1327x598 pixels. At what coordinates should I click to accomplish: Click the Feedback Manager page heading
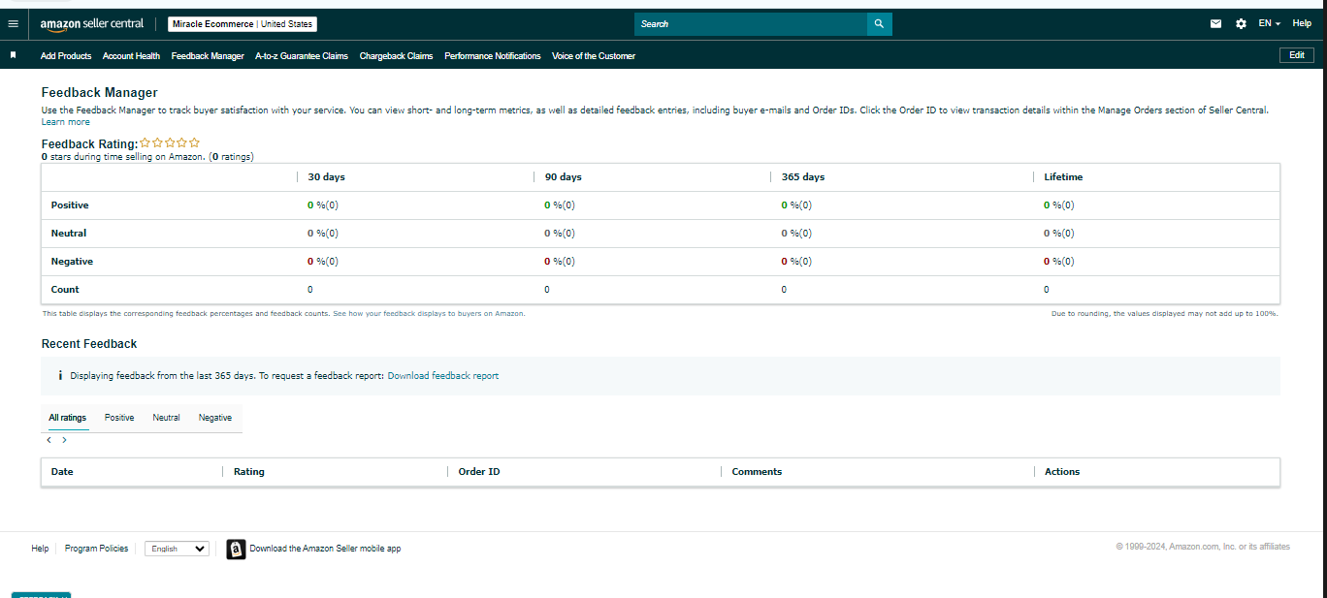pyautogui.click(x=99, y=93)
